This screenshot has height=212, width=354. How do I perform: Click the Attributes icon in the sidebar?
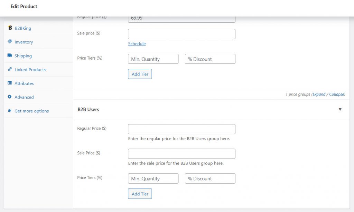[9, 83]
